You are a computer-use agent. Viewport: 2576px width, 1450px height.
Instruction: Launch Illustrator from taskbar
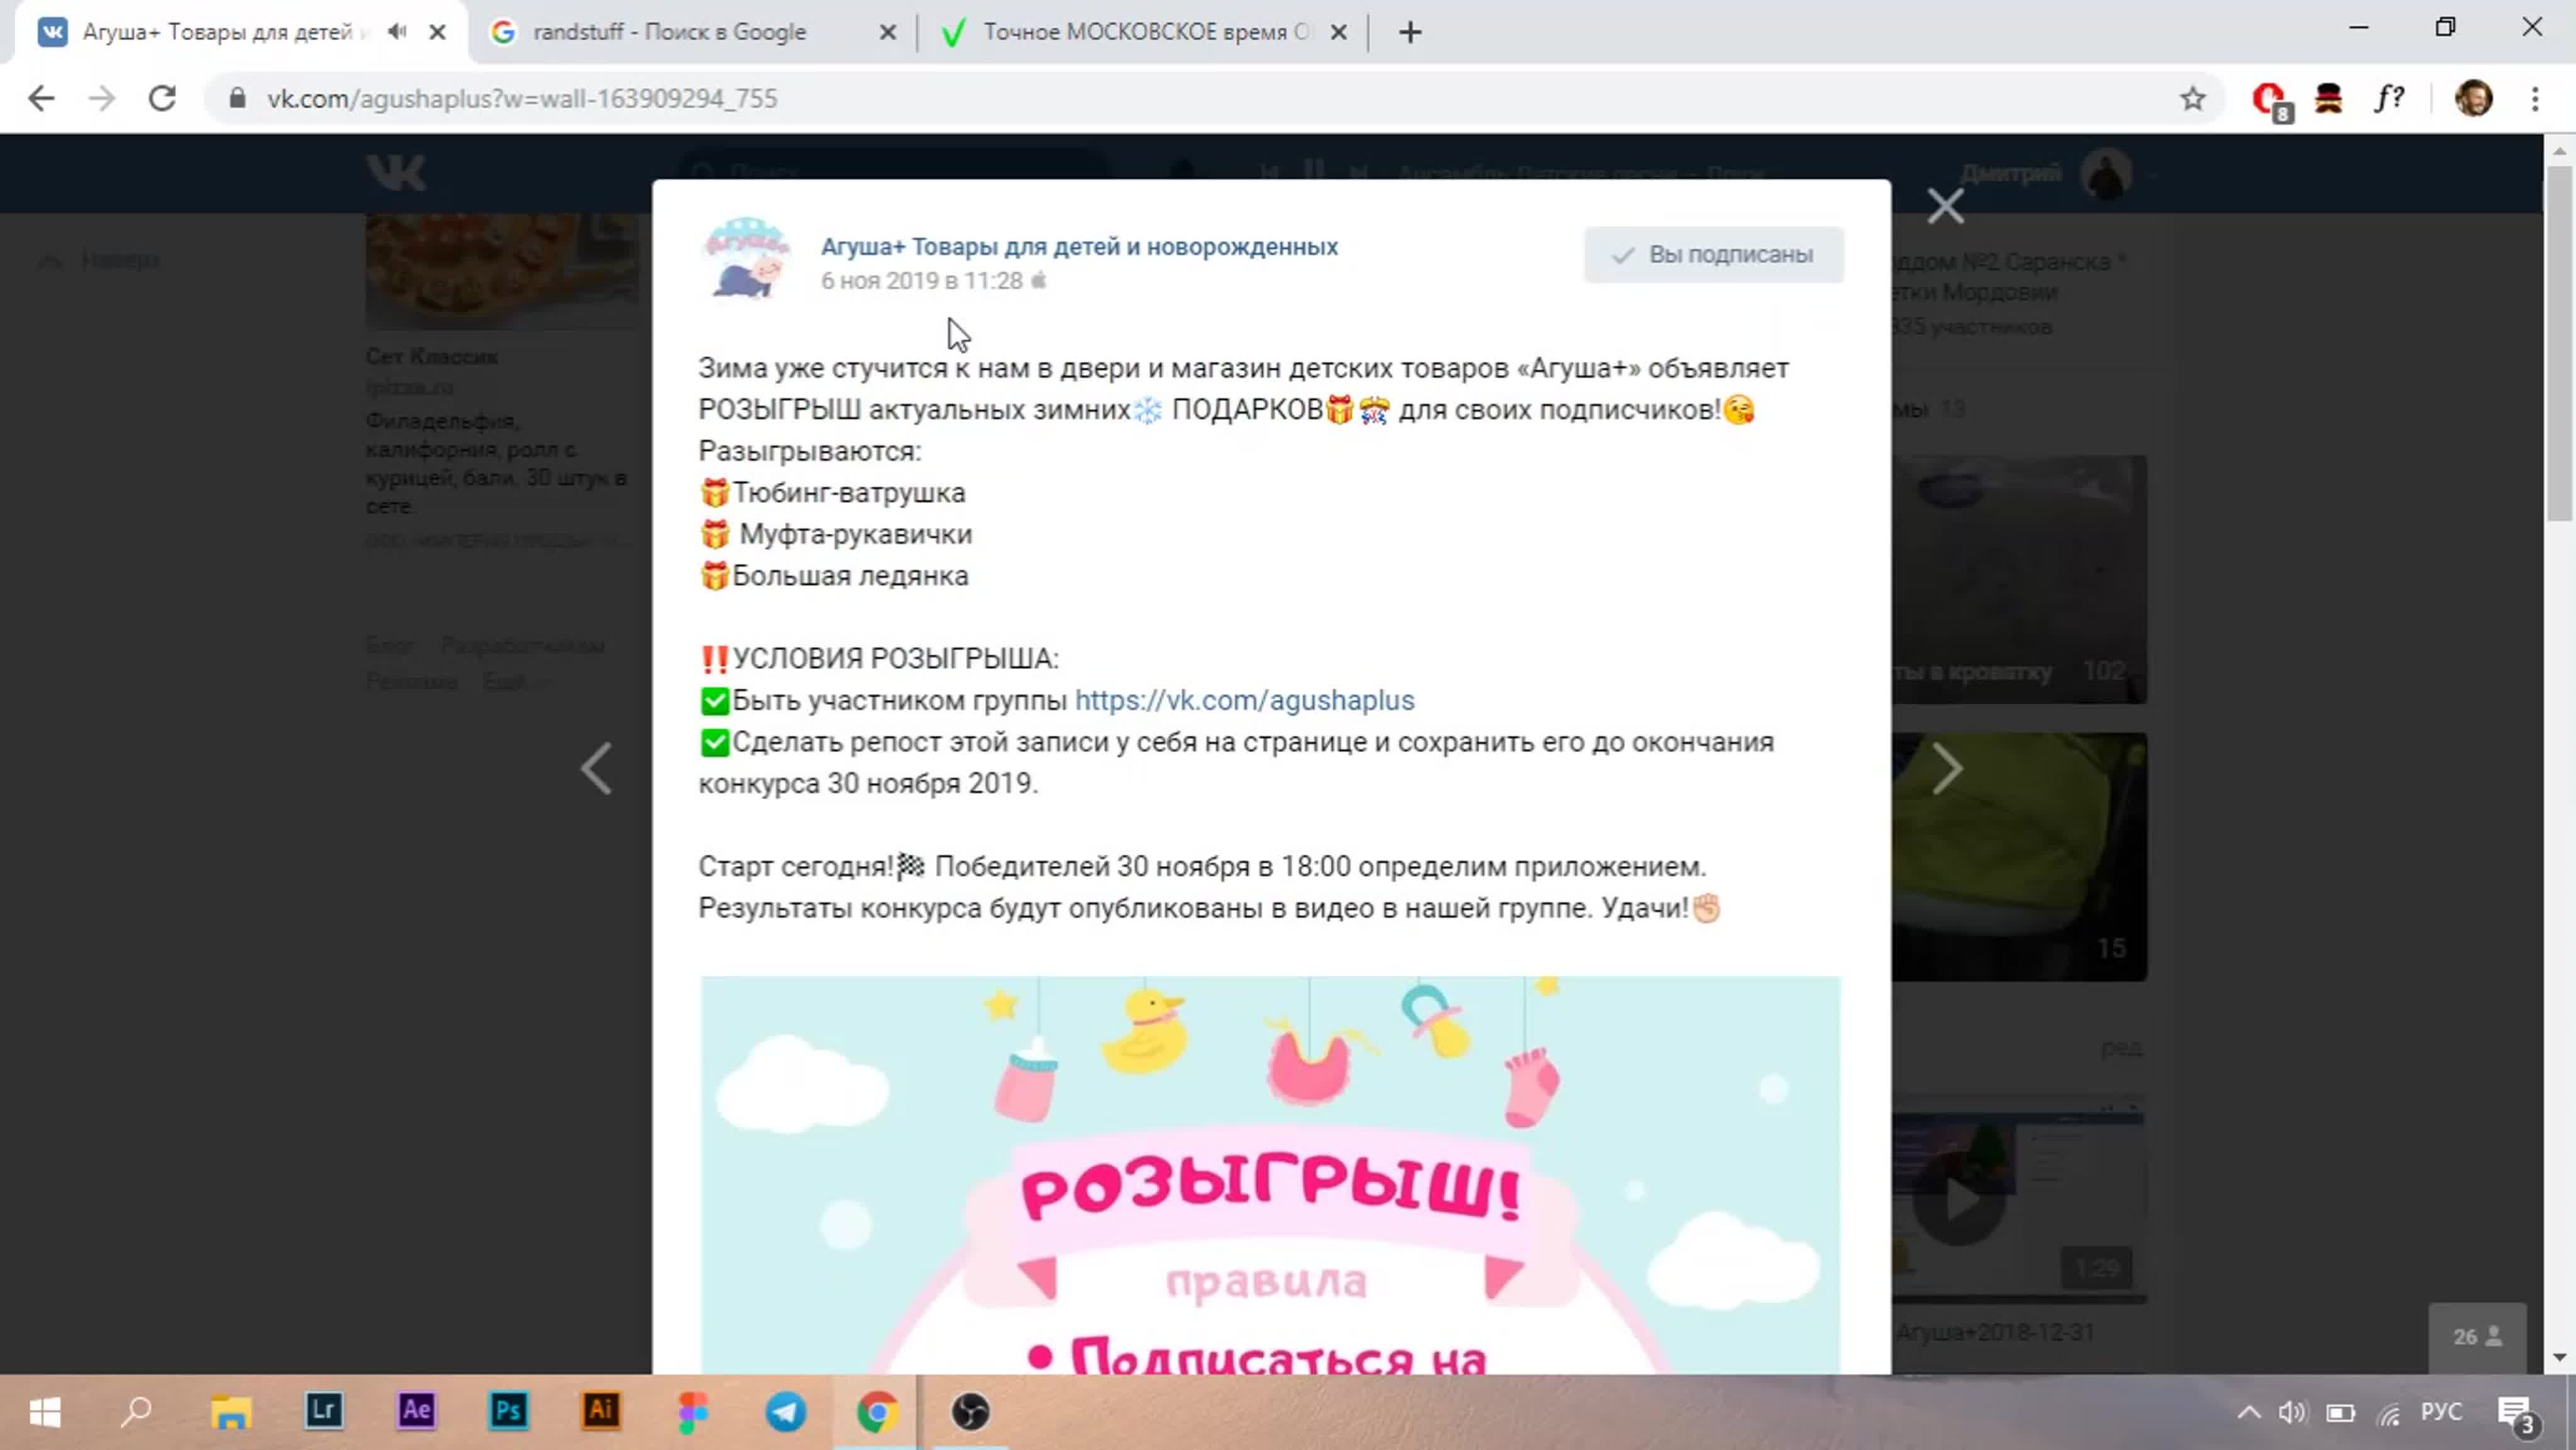pyautogui.click(x=601, y=1412)
